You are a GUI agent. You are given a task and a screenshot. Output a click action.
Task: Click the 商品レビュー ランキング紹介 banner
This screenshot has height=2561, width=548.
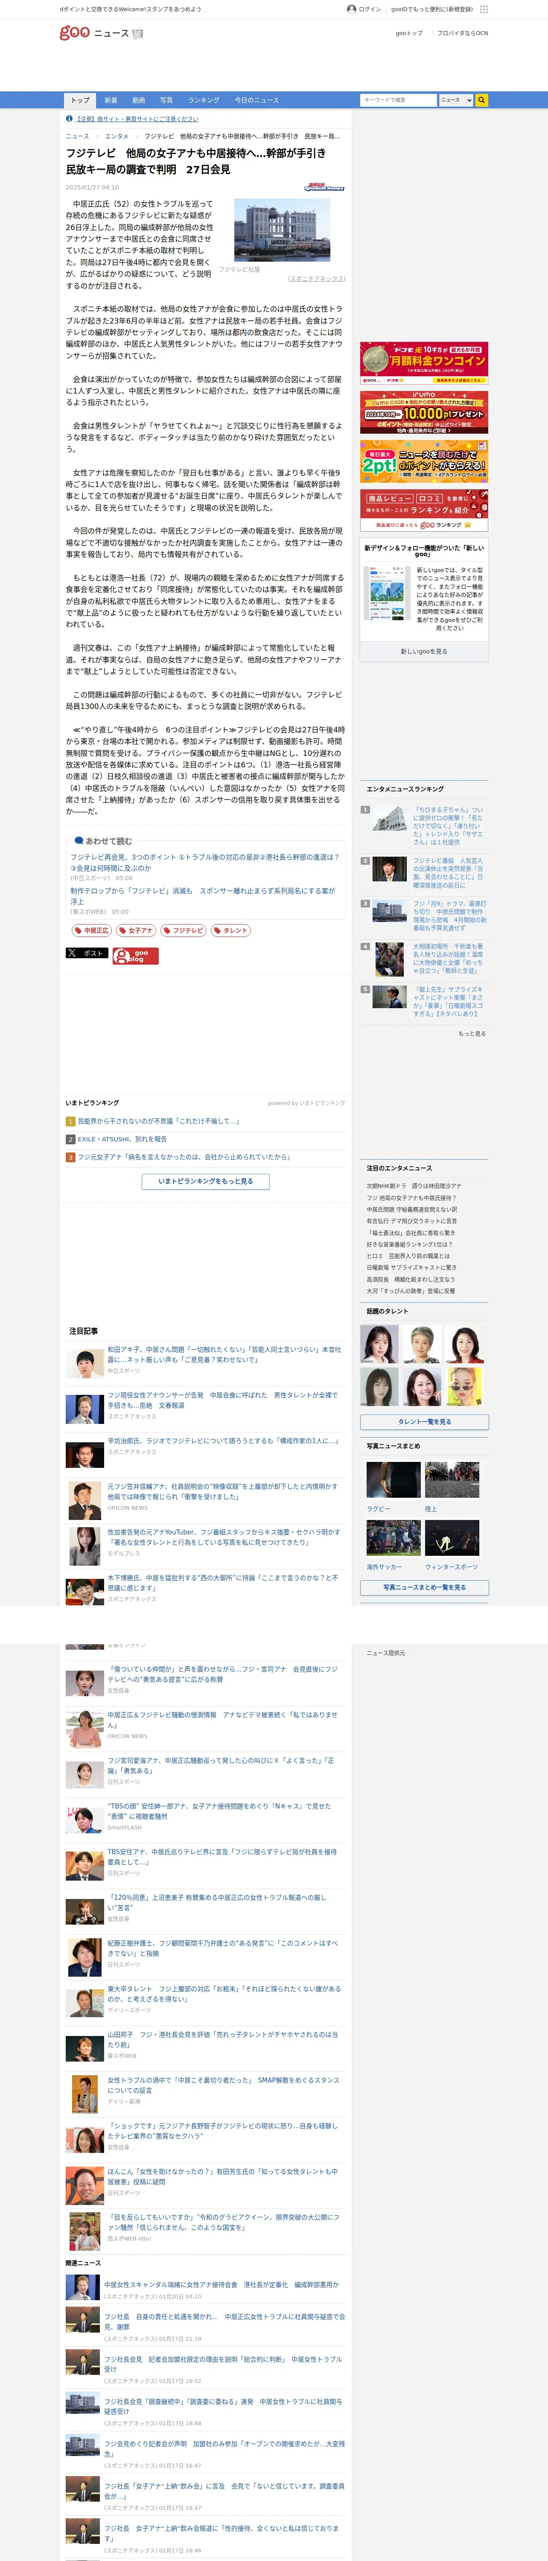tap(424, 511)
